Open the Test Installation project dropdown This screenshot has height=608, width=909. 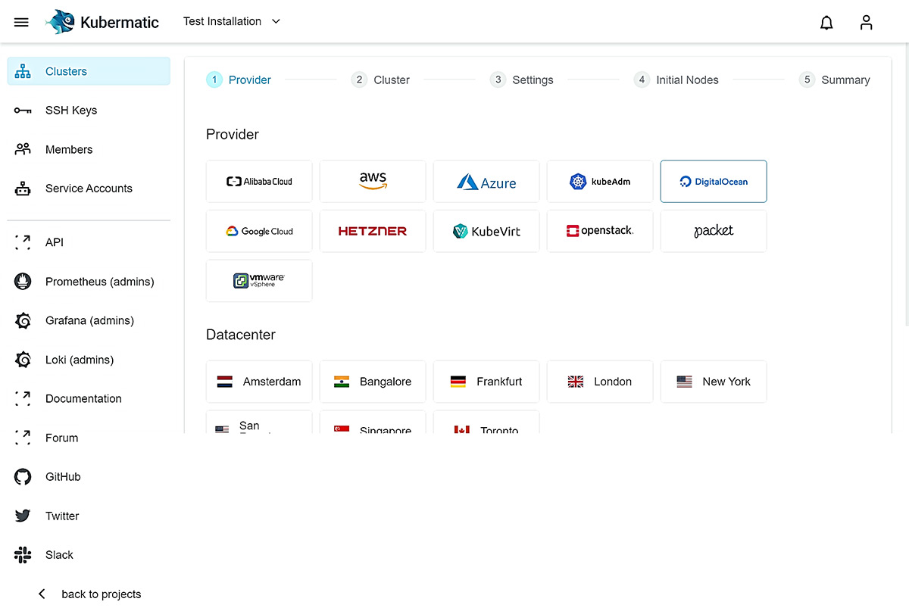(231, 21)
